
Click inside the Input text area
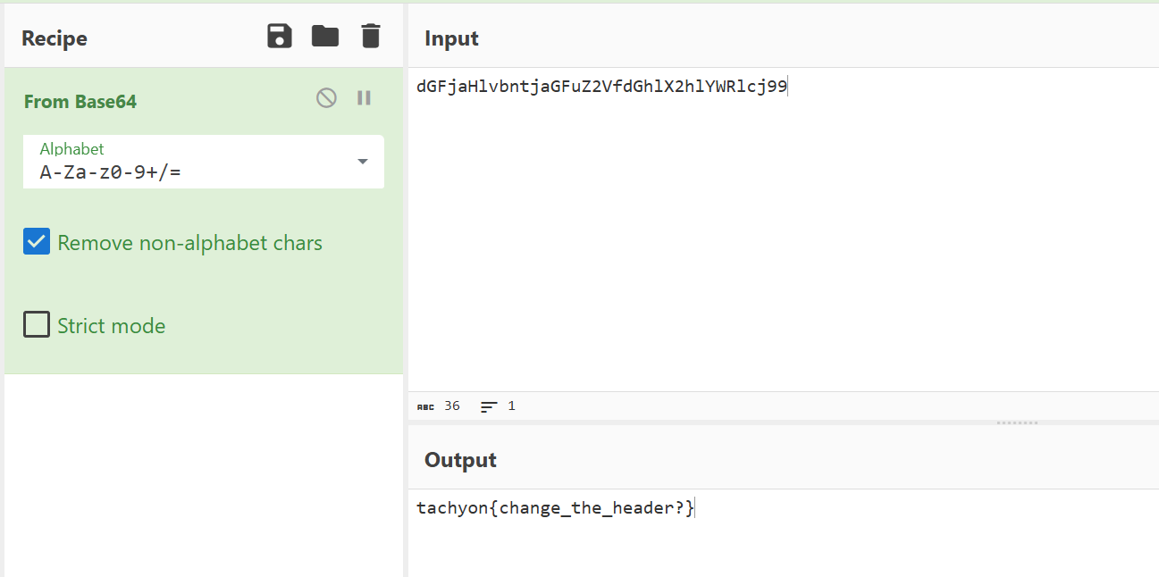click(783, 229)
